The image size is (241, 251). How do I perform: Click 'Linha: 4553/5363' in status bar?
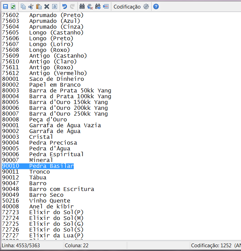[21, 246]
